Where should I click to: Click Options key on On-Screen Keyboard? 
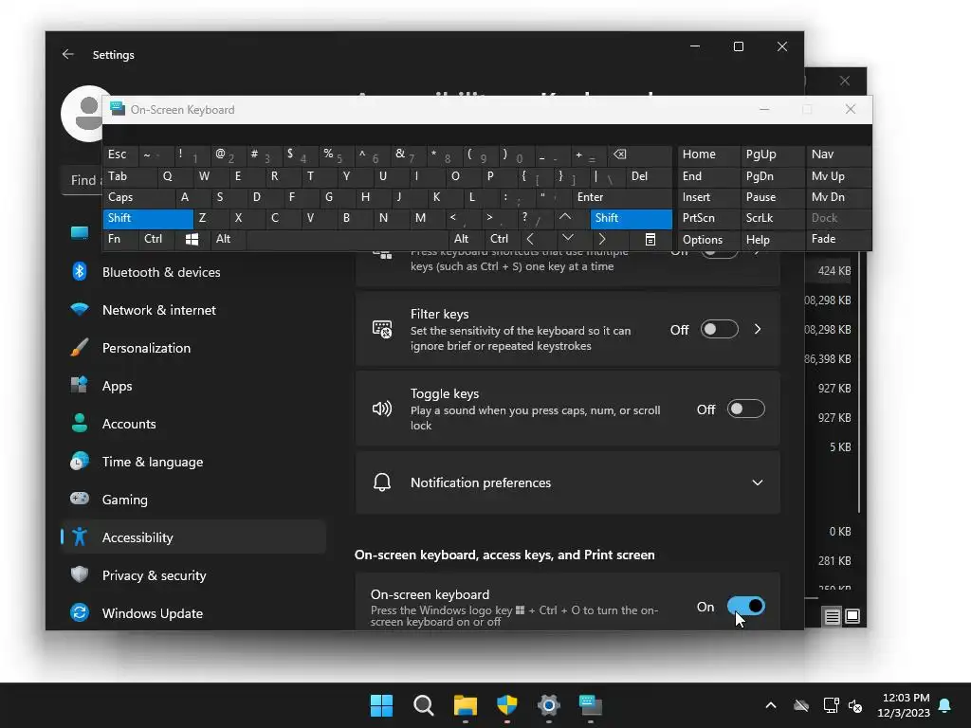(708, 240)
